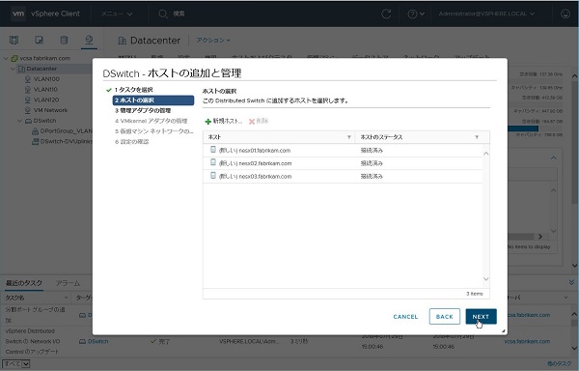Click the refresh icon in header
The width and height of the screenshot is (579, 371).
(x=386, y=14)
